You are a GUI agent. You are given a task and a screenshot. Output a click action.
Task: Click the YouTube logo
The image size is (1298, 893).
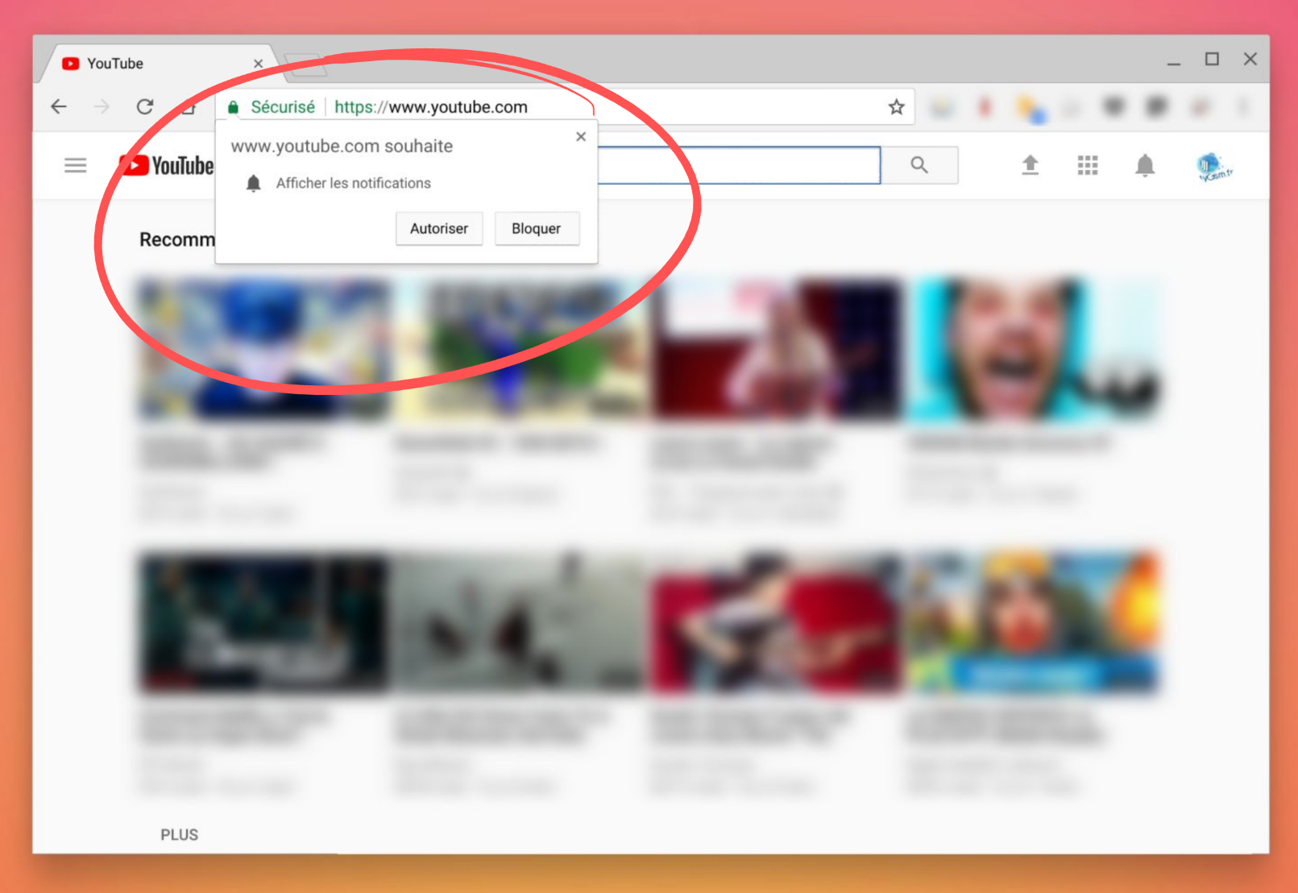(167, 165)
